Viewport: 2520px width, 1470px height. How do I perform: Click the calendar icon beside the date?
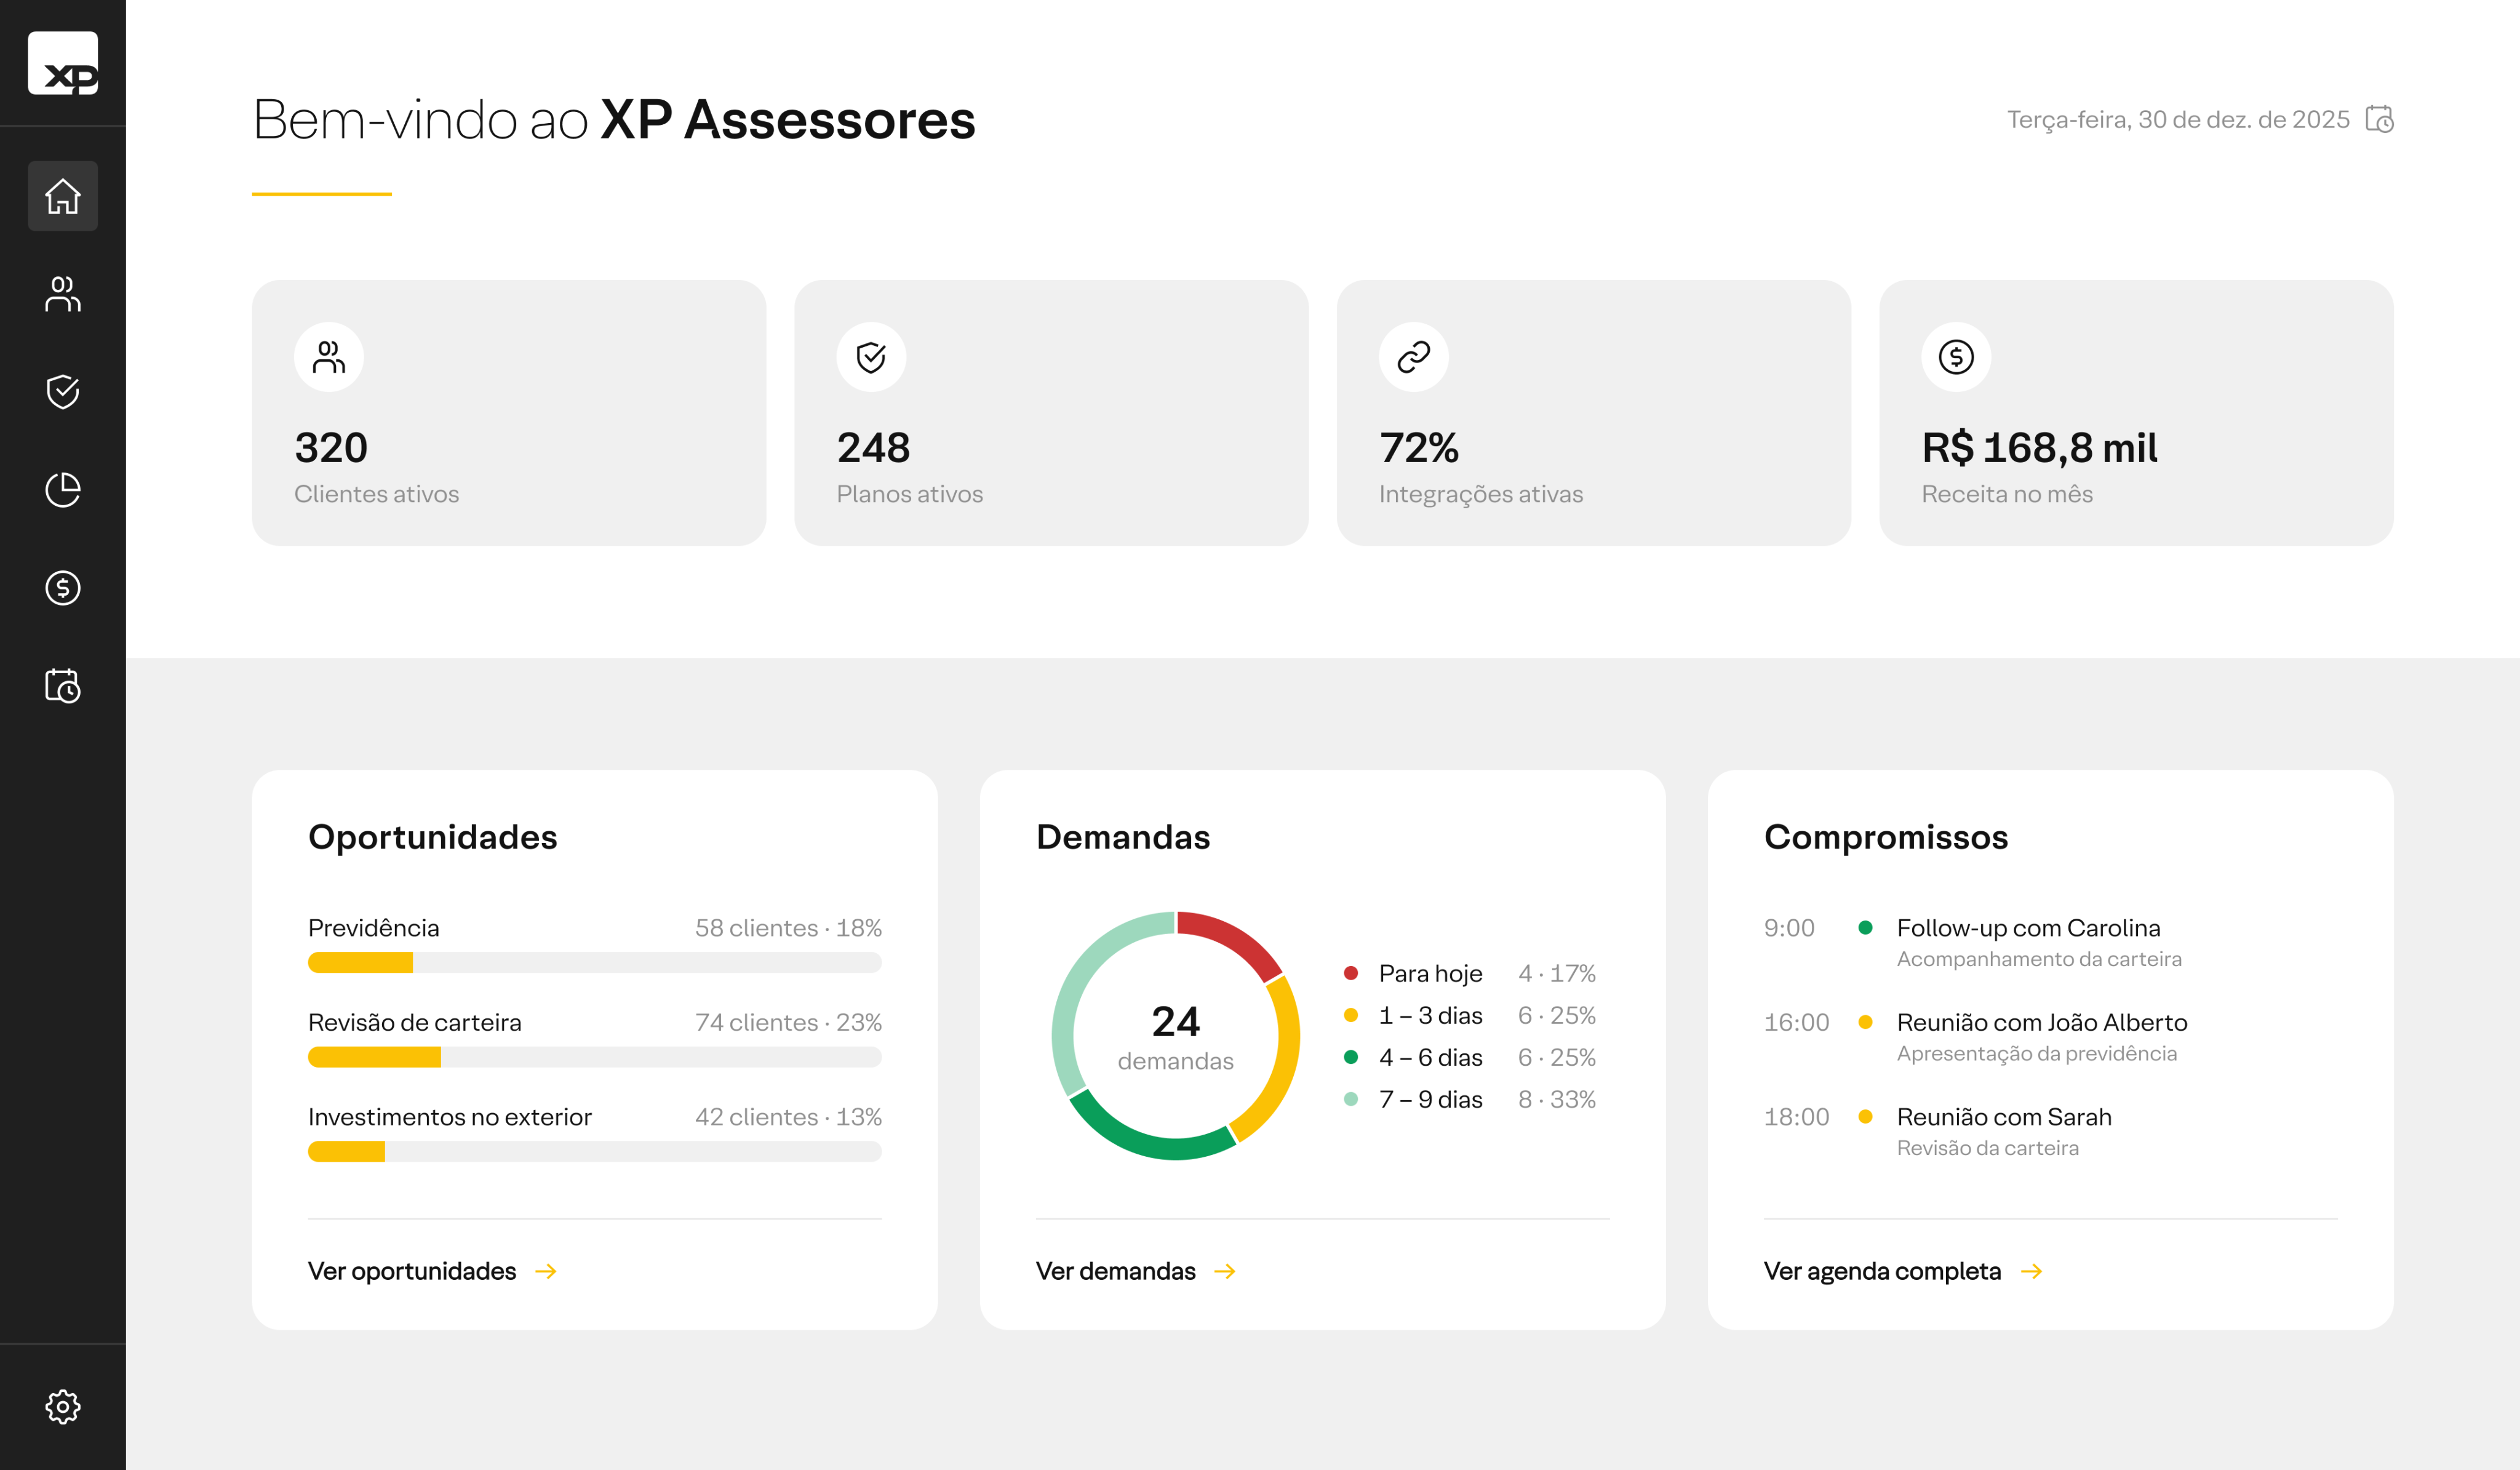click(x=2380, y=119)
